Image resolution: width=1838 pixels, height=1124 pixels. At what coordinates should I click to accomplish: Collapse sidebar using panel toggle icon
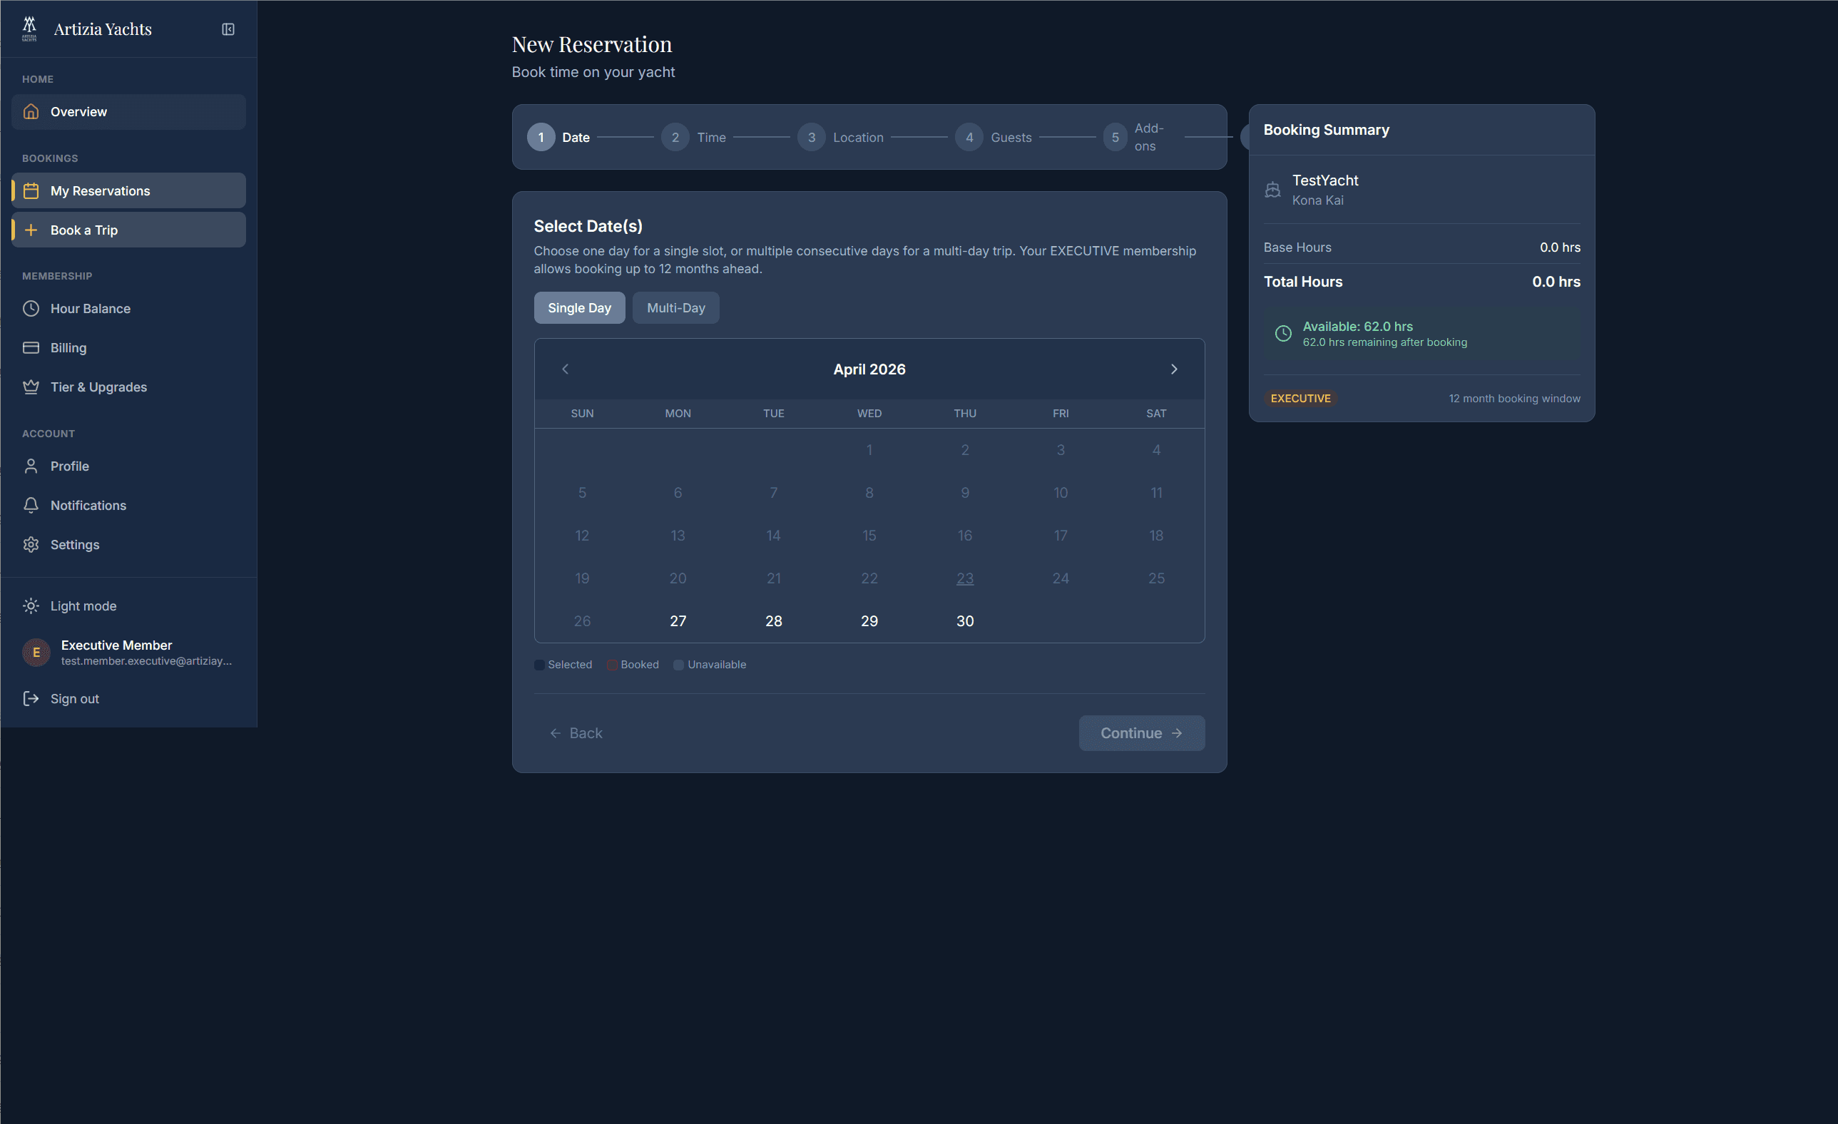tap(228, 29)
